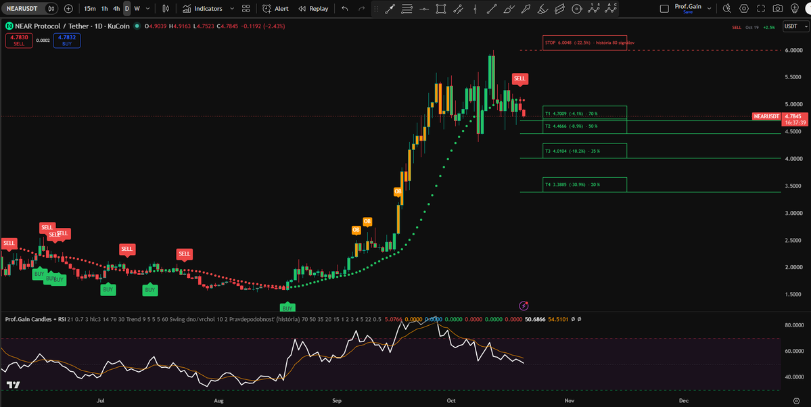Screen dimensions: 811x407
Task: Expand the indicators favorites dropdown arrow
Action: click(x=232, y=9)
